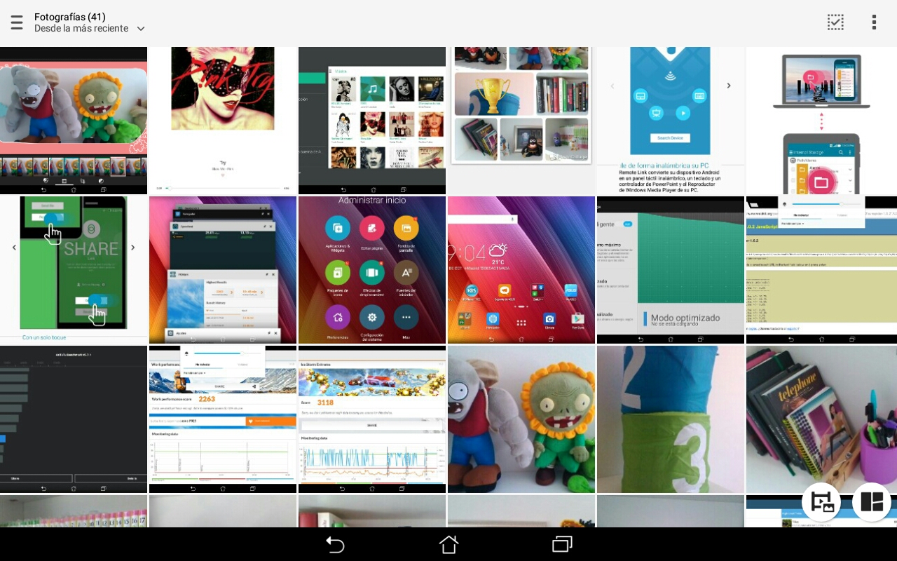The height and width of the screenshot is (561, 897).
Task: Open the Remote Link 'Search Device' screenshot
Action: pos(671,120)
